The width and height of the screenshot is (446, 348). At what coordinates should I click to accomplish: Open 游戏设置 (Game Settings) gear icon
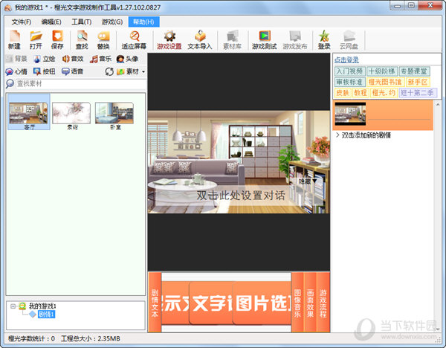tap(169, 39)
